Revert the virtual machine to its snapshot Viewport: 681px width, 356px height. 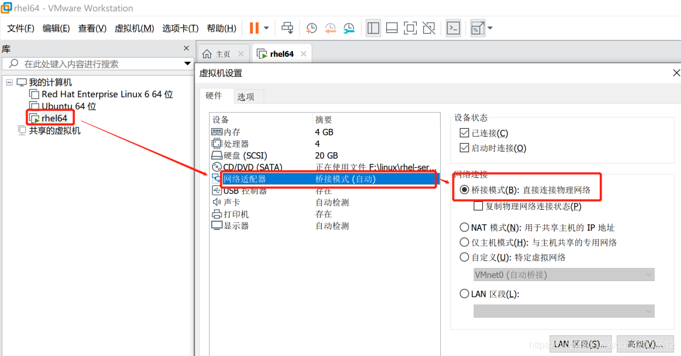(x=330, y=28)
